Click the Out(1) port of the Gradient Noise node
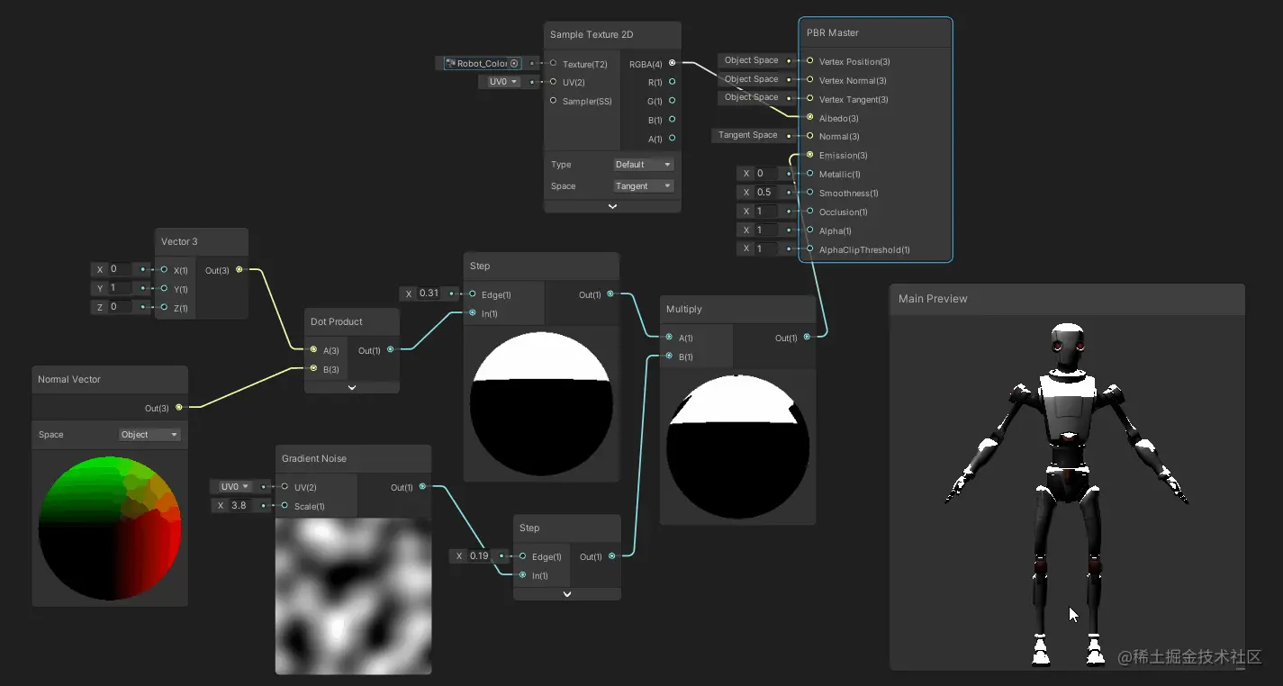The height and width of the screenshot is (686, 1283). coord(422,487)
